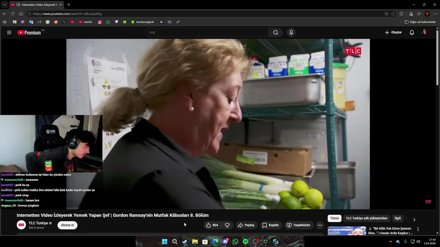Open a new browser tab
This screenshot has height=247, width=440.
[69, 5]
